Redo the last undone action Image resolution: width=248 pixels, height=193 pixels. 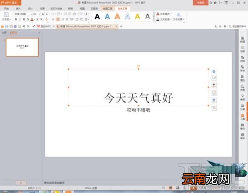(x=28, y=26)
